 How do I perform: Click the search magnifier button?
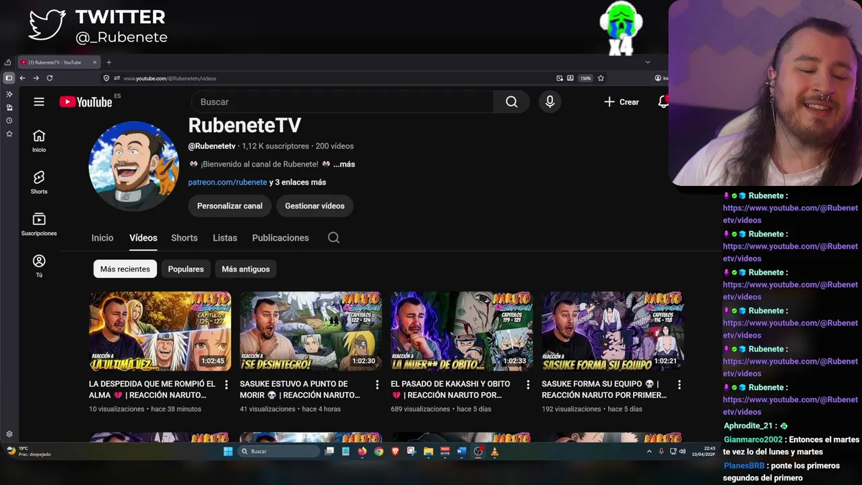click(x=512, y=102)
